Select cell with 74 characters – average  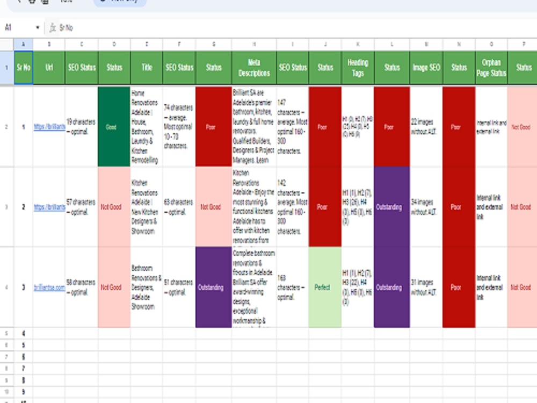tap(179, 127)
